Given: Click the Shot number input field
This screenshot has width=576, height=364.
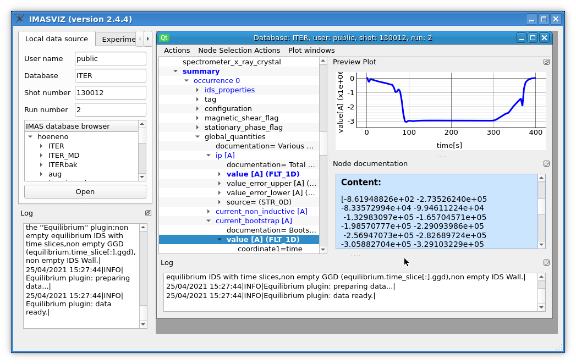Looking at the screenshot, I should [x=110, y=93].
